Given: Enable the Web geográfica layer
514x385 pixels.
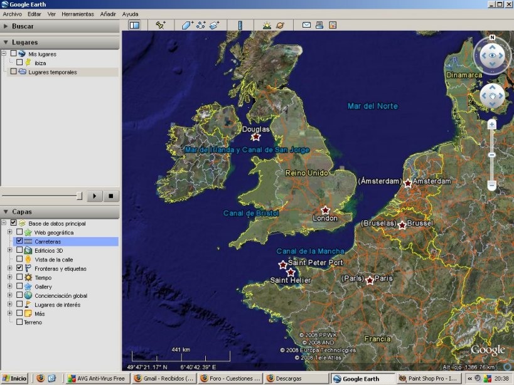Looking at the screenshot, I should pyautogui.click(x=19, y=232).
